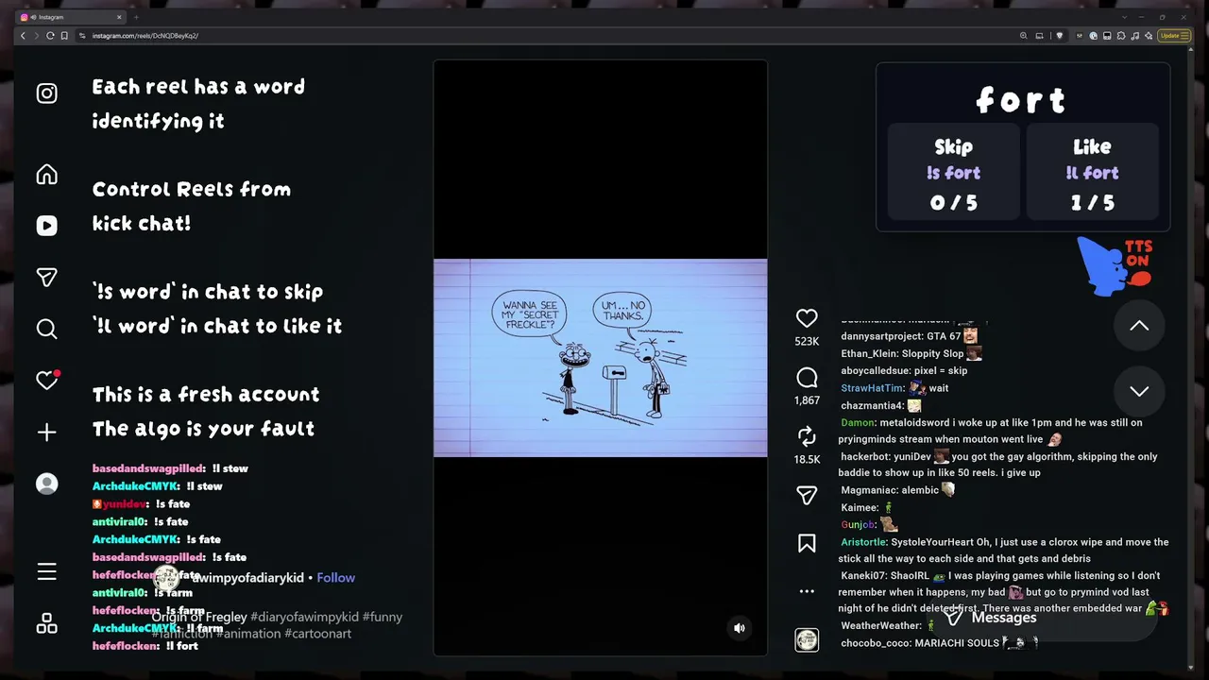Viewport: 1209px width, 680px height.
Task: Click the Brave Shields icon
Action: coord(1059,36)
